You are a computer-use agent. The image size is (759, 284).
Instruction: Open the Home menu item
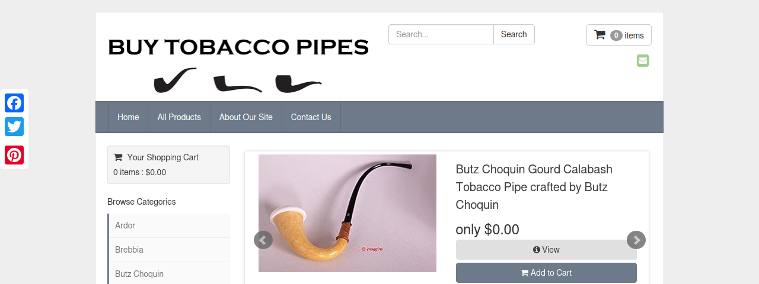pos(128,117)
